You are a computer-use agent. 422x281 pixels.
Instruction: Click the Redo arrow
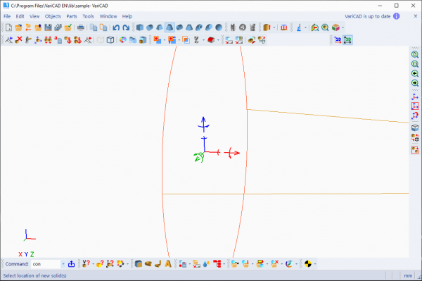(x=126, y=27)
